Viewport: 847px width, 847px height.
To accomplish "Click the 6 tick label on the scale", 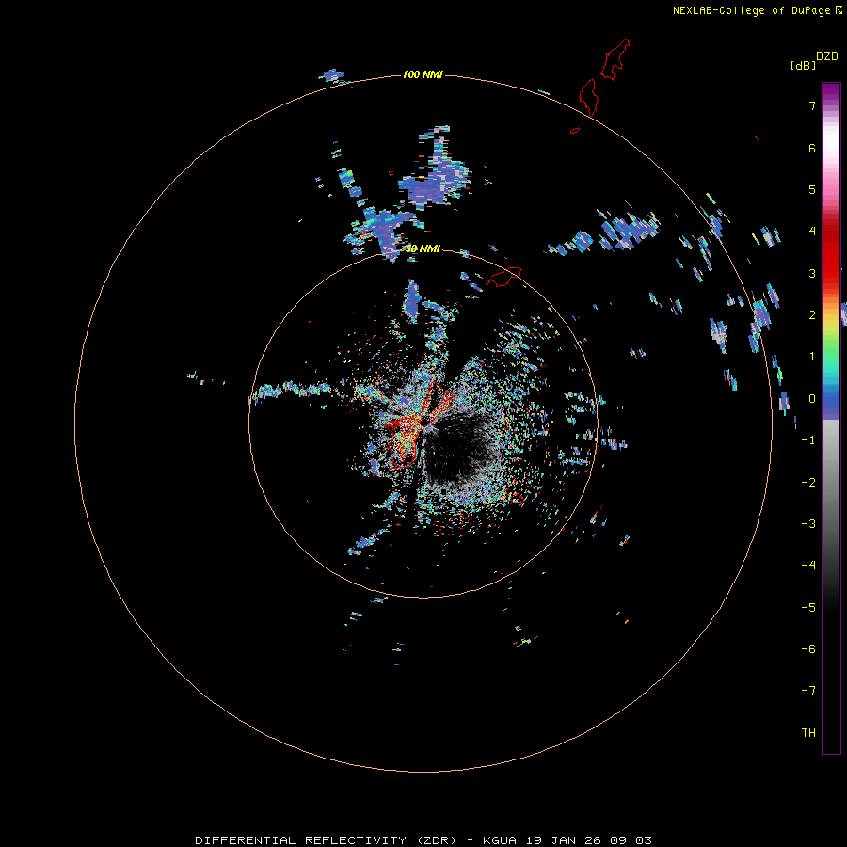I will pyautogui.click(x=812, y=148).
